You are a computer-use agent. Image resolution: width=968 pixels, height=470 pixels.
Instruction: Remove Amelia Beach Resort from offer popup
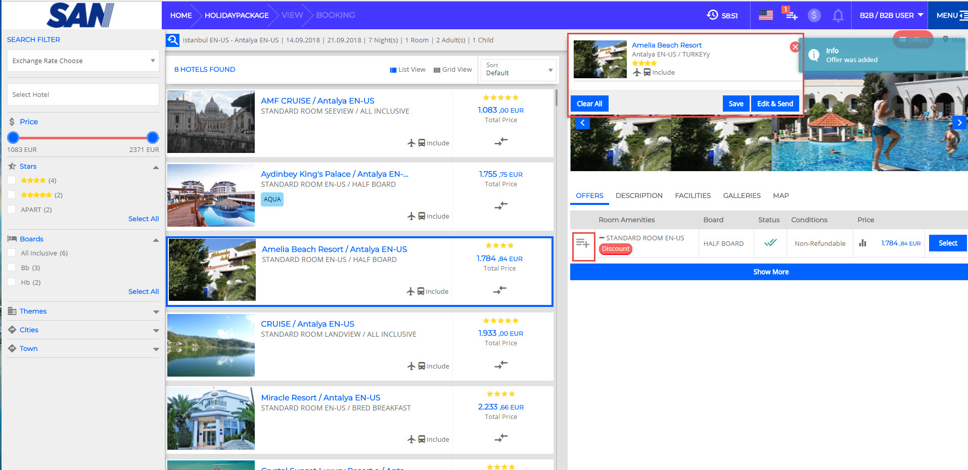[795, 47]
